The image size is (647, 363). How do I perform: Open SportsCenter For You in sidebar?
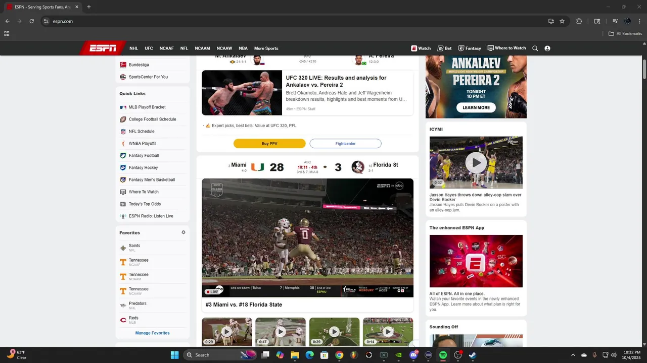[148, 77]
